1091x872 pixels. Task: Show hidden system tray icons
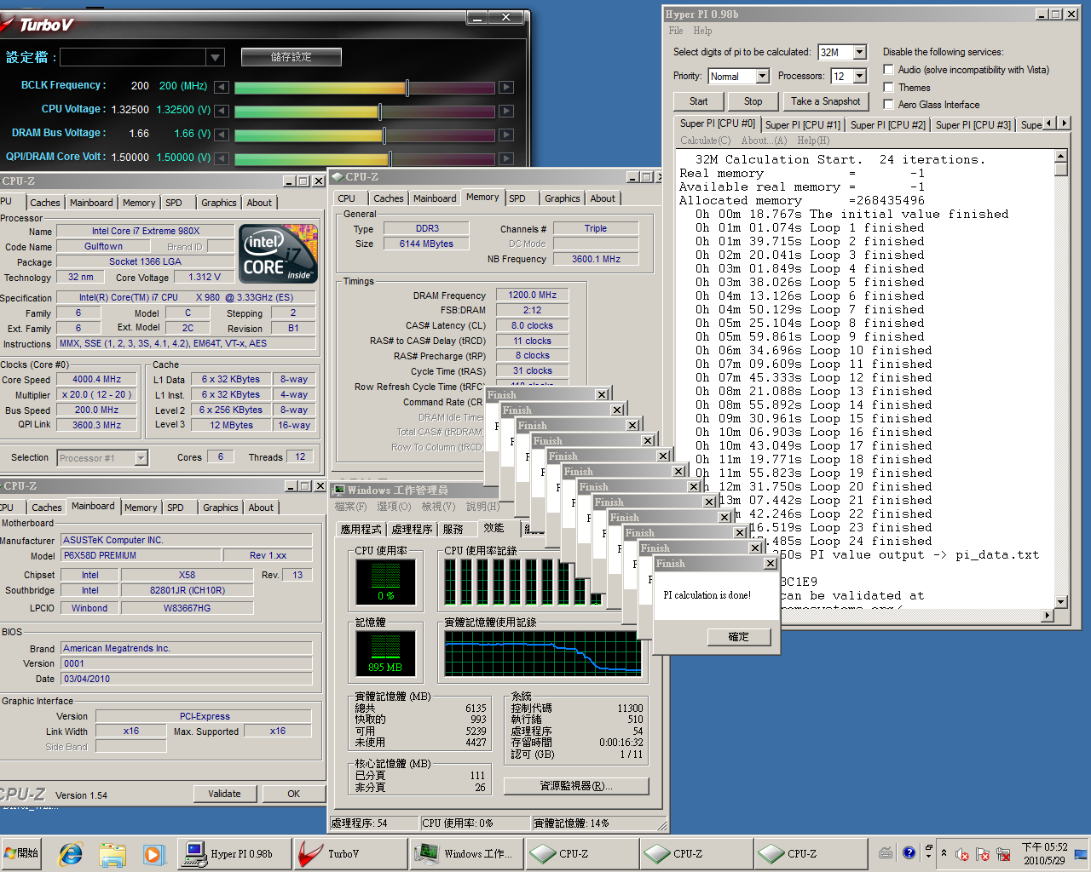(944, 852)
